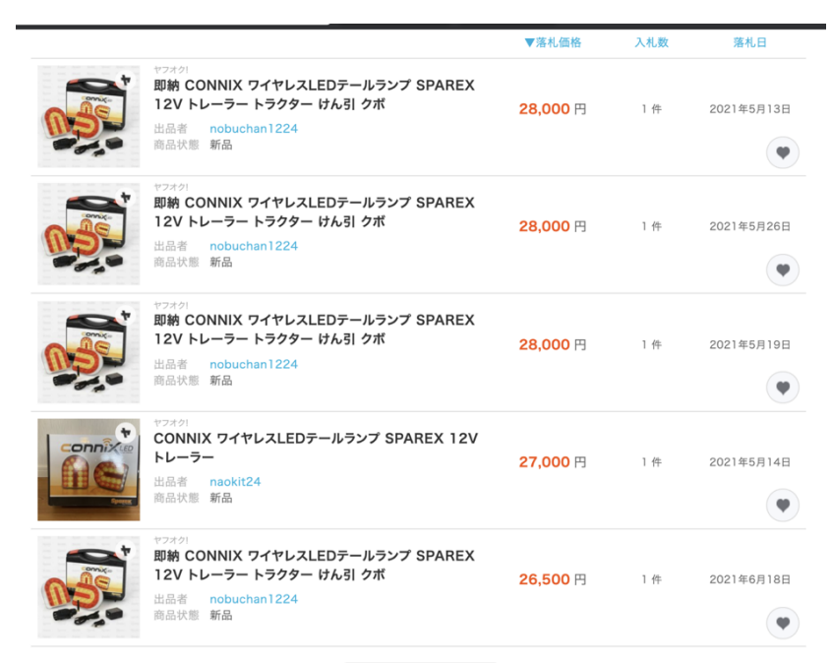Click the heart on the 27,000円 listing

click(782, 506)
